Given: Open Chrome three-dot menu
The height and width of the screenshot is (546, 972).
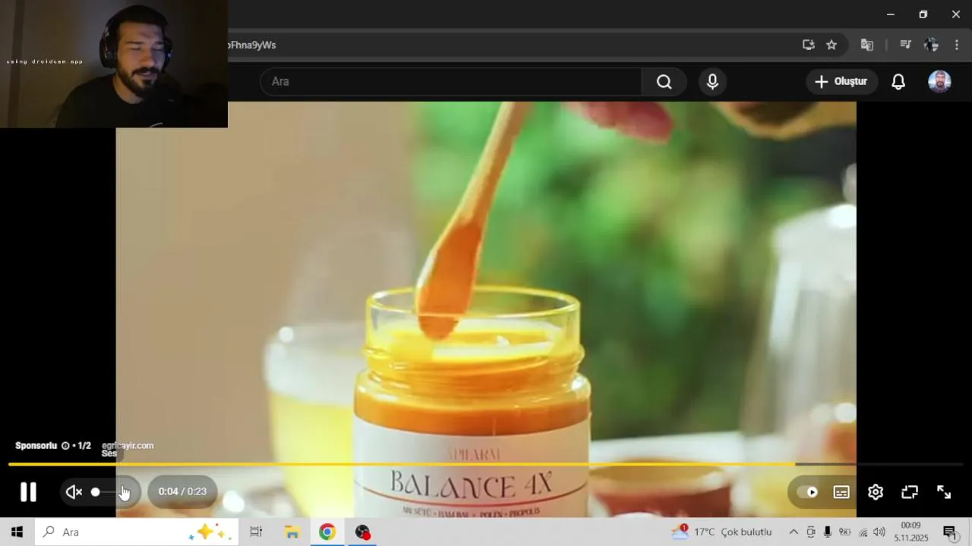Looking at the screenshot, I should click(957, 45).
